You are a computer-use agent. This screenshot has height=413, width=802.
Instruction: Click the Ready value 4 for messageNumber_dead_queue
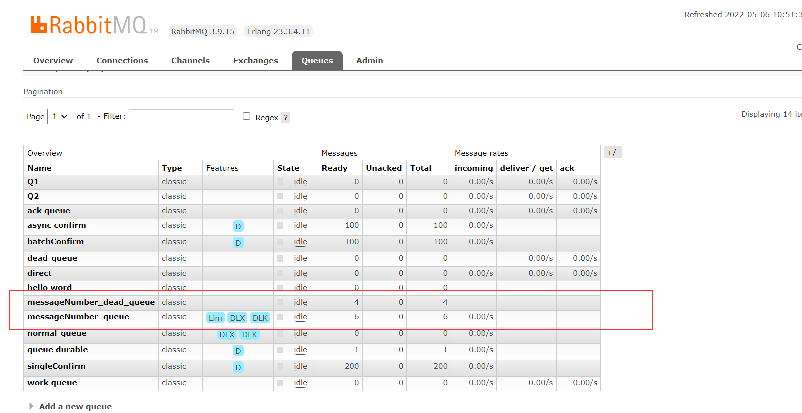356,302
